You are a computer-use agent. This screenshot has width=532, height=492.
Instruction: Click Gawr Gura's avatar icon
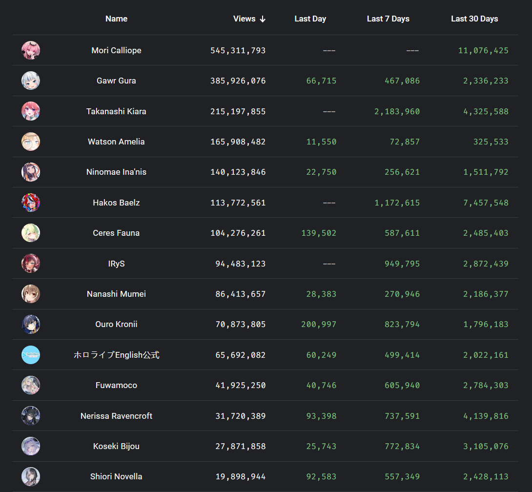pos(31,81)
